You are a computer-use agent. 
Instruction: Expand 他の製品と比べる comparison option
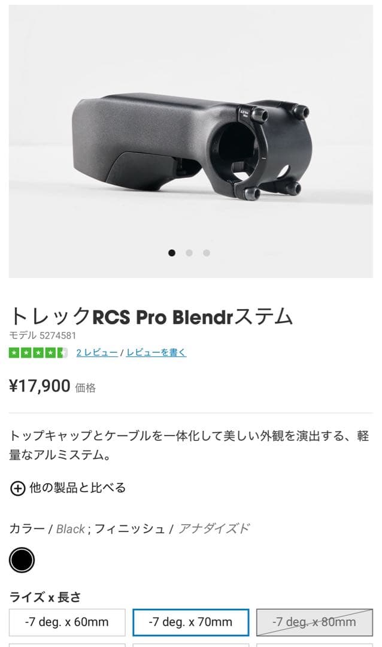[x=77, y=488]
